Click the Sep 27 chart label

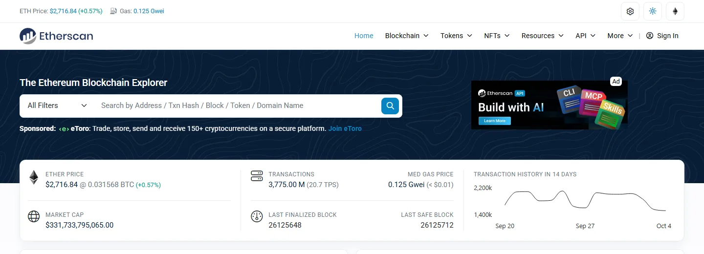585,226
